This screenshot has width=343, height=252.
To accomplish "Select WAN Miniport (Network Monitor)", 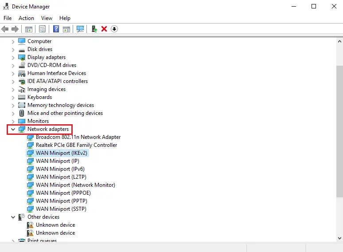I will coord(75,185).
